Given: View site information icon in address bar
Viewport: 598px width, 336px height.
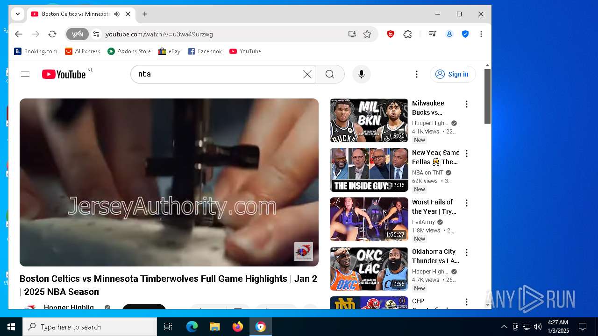Looking at the screenshot, I should (x=96, y=34).
